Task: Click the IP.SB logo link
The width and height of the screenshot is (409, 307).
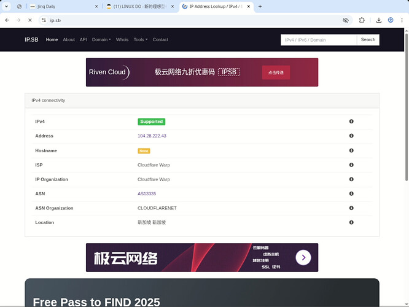Action: click(31, 40)
